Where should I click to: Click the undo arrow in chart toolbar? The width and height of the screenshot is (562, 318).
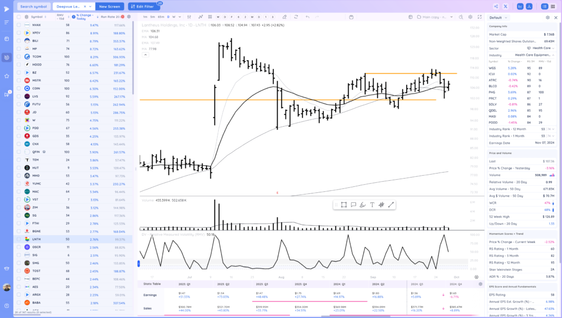pos(307,17)
